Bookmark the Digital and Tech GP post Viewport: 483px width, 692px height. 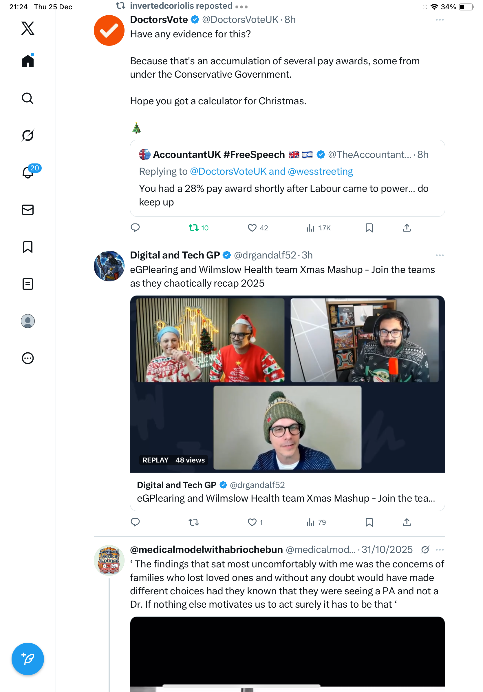(369, 522)
